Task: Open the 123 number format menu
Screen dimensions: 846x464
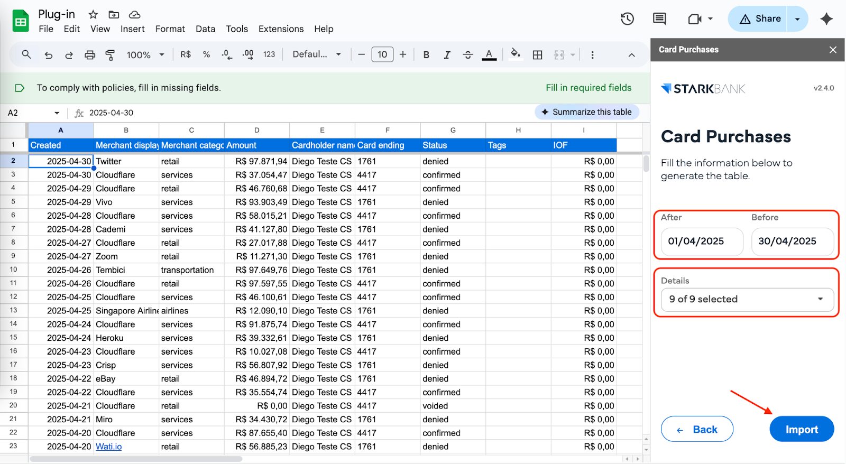Action: 269,54
